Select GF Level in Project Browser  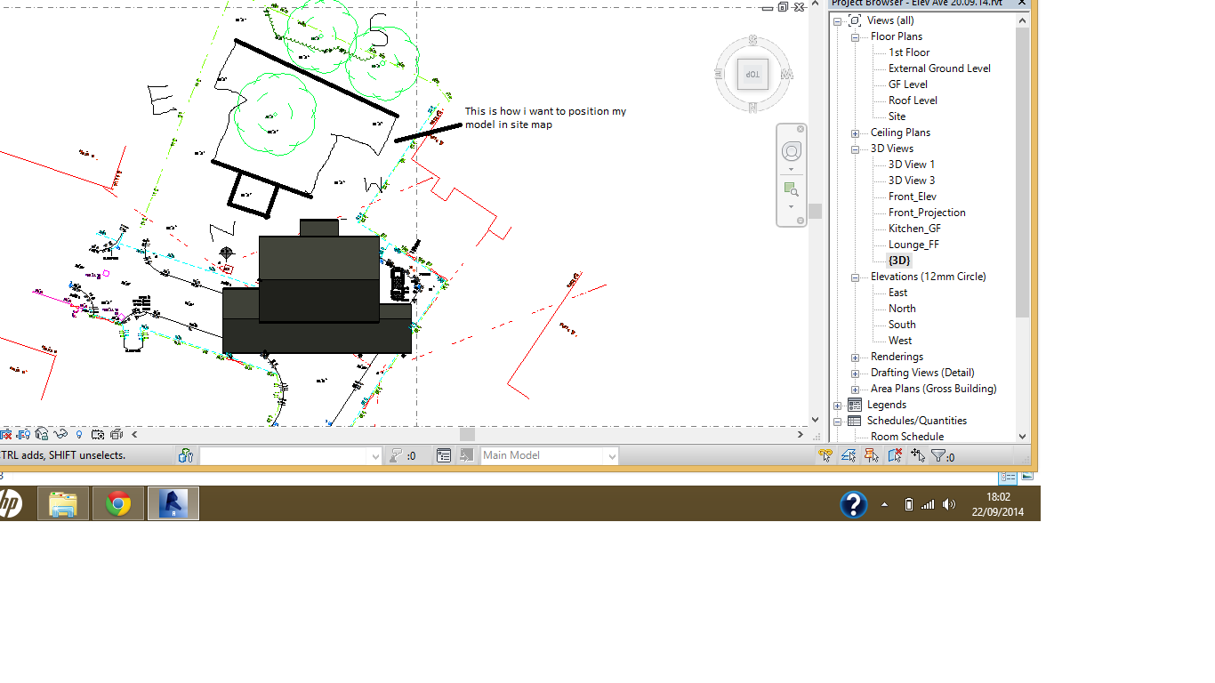tap(907, 84)
